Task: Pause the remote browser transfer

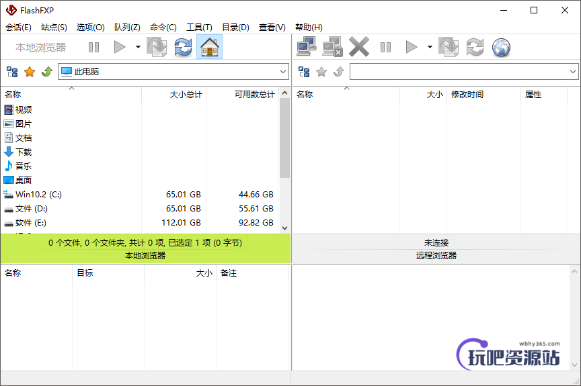Action: point(386,47)
